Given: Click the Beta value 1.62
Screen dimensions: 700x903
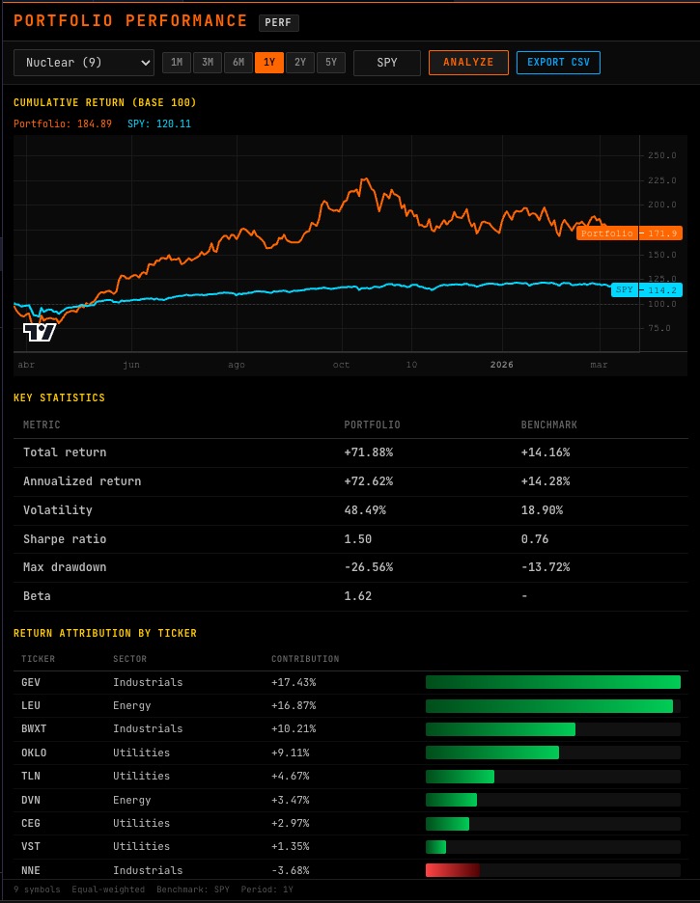Looking at the screenshot, I should click(x=358, y=596).
